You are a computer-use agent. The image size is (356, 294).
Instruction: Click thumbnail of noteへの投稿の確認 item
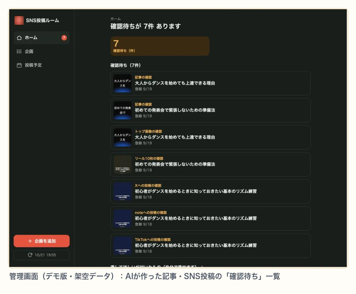pyautogui.click(x=123, y=218)
